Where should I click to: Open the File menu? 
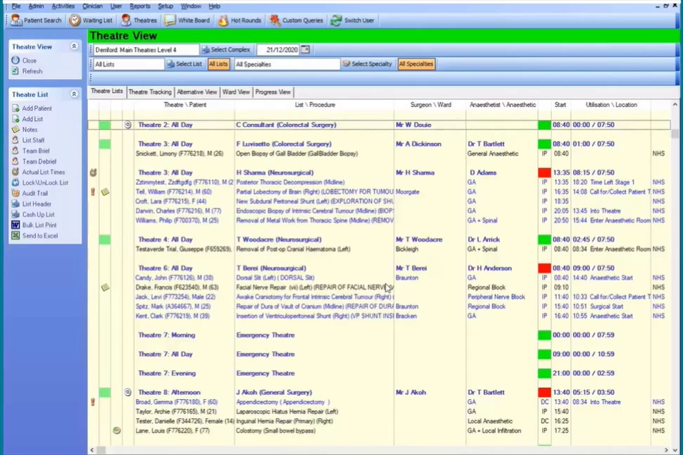tap(16, 6)
